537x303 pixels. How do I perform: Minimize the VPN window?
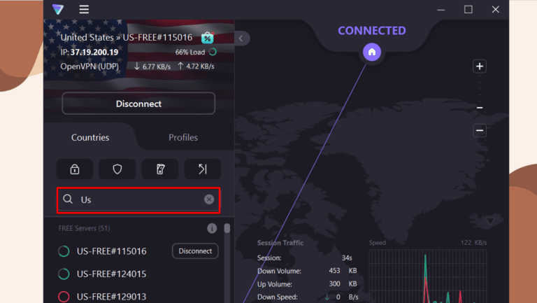point(441,10)
